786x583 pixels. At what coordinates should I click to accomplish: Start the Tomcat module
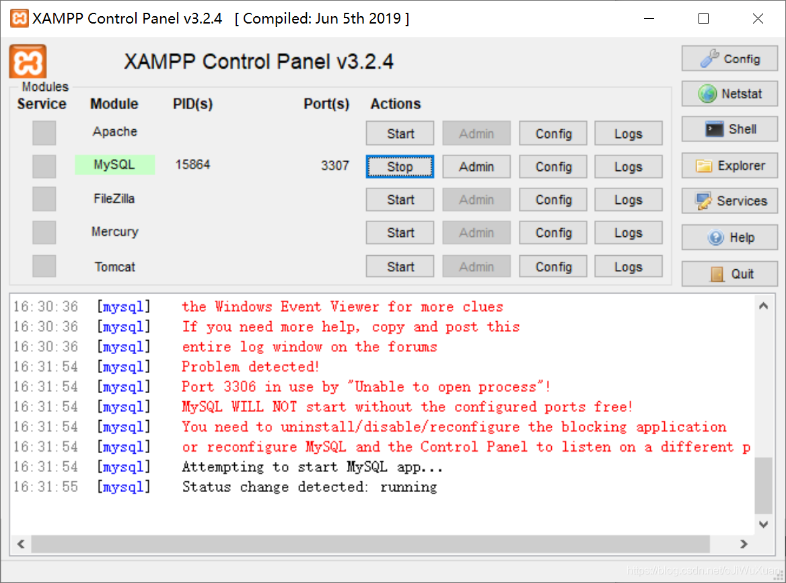click(400, 266)
